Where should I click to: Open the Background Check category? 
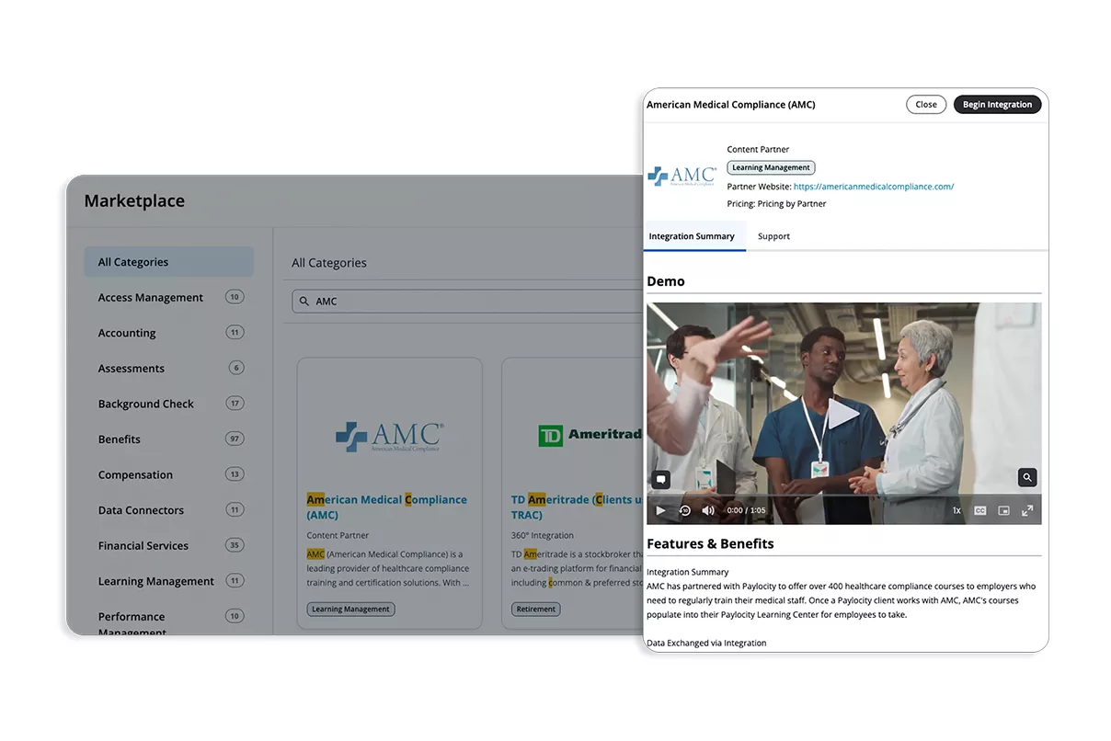click(146, 404)
